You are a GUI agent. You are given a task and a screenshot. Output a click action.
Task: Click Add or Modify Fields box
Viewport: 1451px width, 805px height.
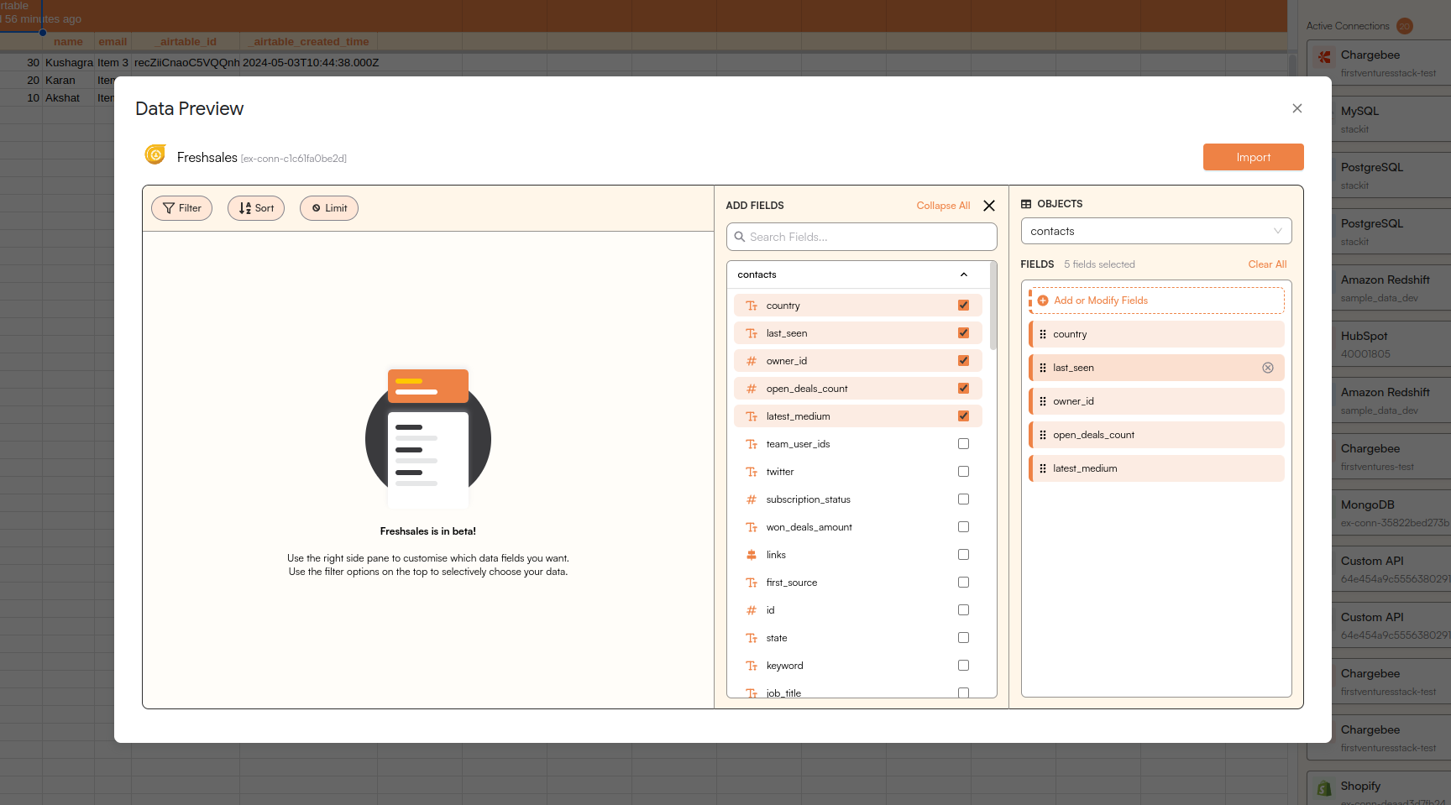click(1157, 301)
